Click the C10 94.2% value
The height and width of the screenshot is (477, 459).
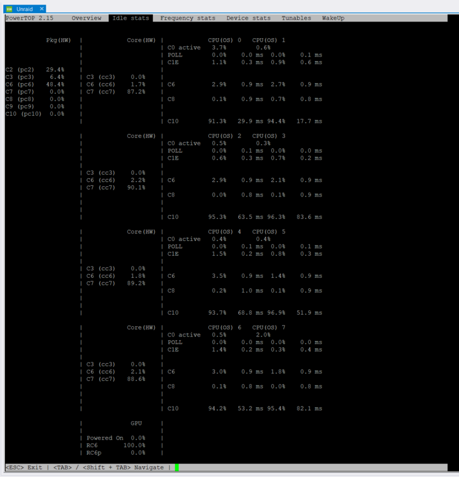pyautogui.click(x=217, y=408)
